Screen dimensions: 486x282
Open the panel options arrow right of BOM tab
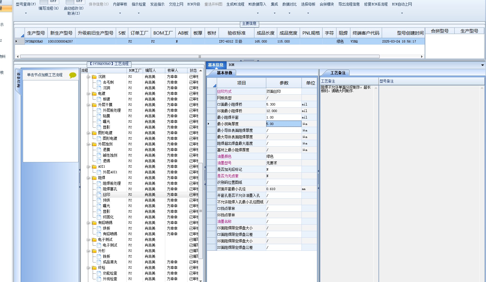(482, 65)
